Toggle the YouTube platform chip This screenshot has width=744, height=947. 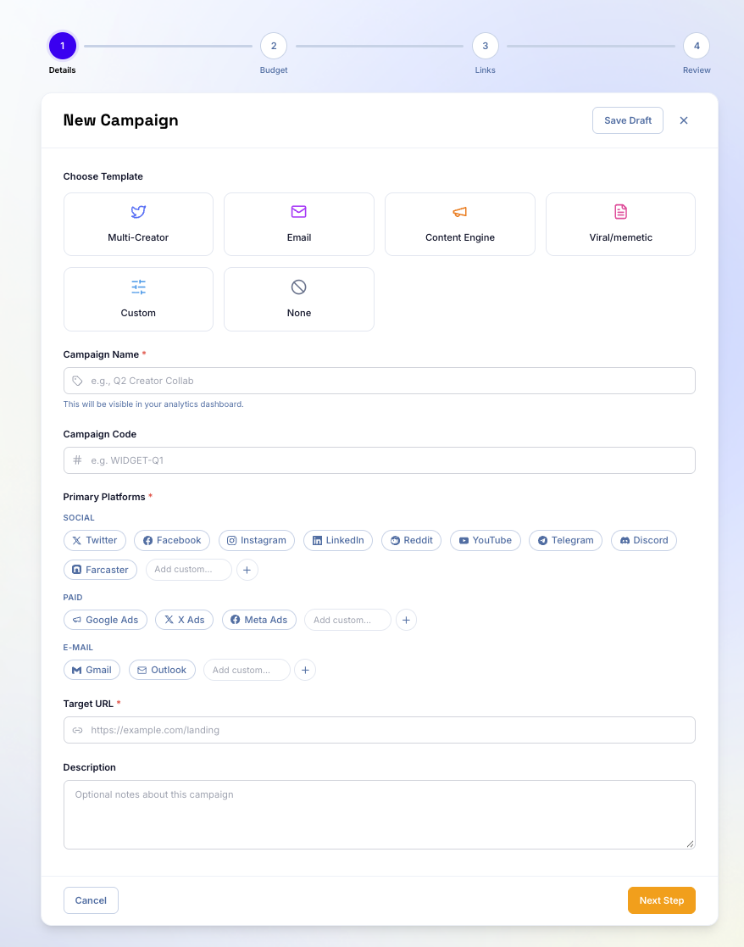point(486,540)
